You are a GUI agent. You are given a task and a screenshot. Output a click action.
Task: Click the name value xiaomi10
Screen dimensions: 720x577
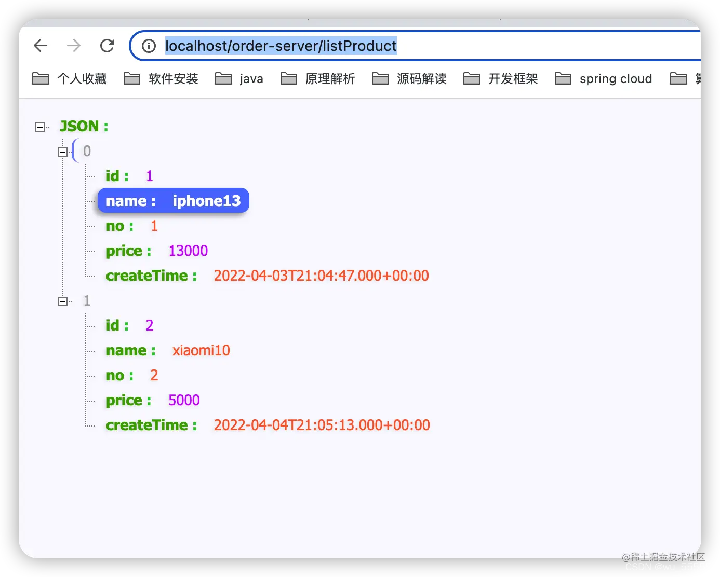tap(201, 351)
